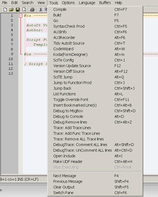Viewport: 158px width, 197px height.
Task: Click line number 13 in margin
Action: (x=11, y=73)
